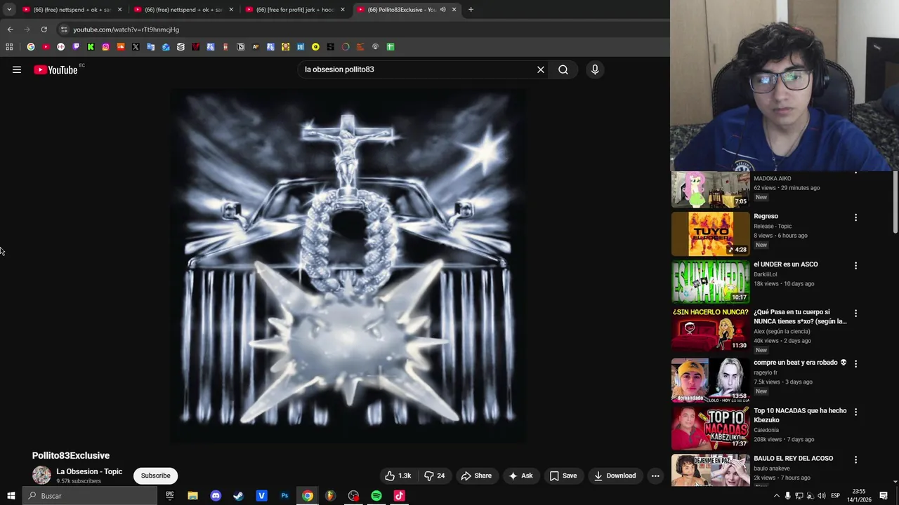Switch to first 'nettspend + ok' tab
The image size is (899, 505).
coord(72,10)
